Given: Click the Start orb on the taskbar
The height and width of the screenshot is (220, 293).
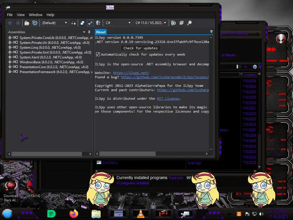Looking at the screenshot, I should click(x=7, y=214).
